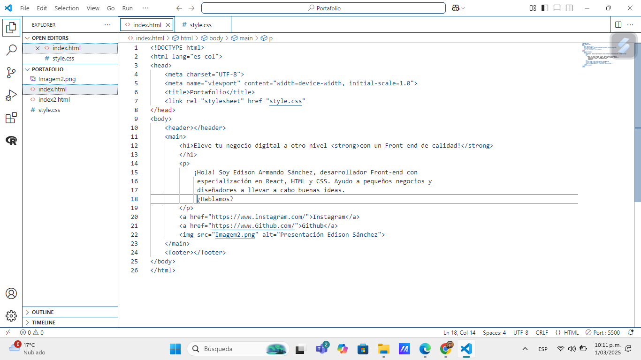This screenshot has width=641, height=360.
Task: Open index2.html in the explorer
Action: point(54,99)
